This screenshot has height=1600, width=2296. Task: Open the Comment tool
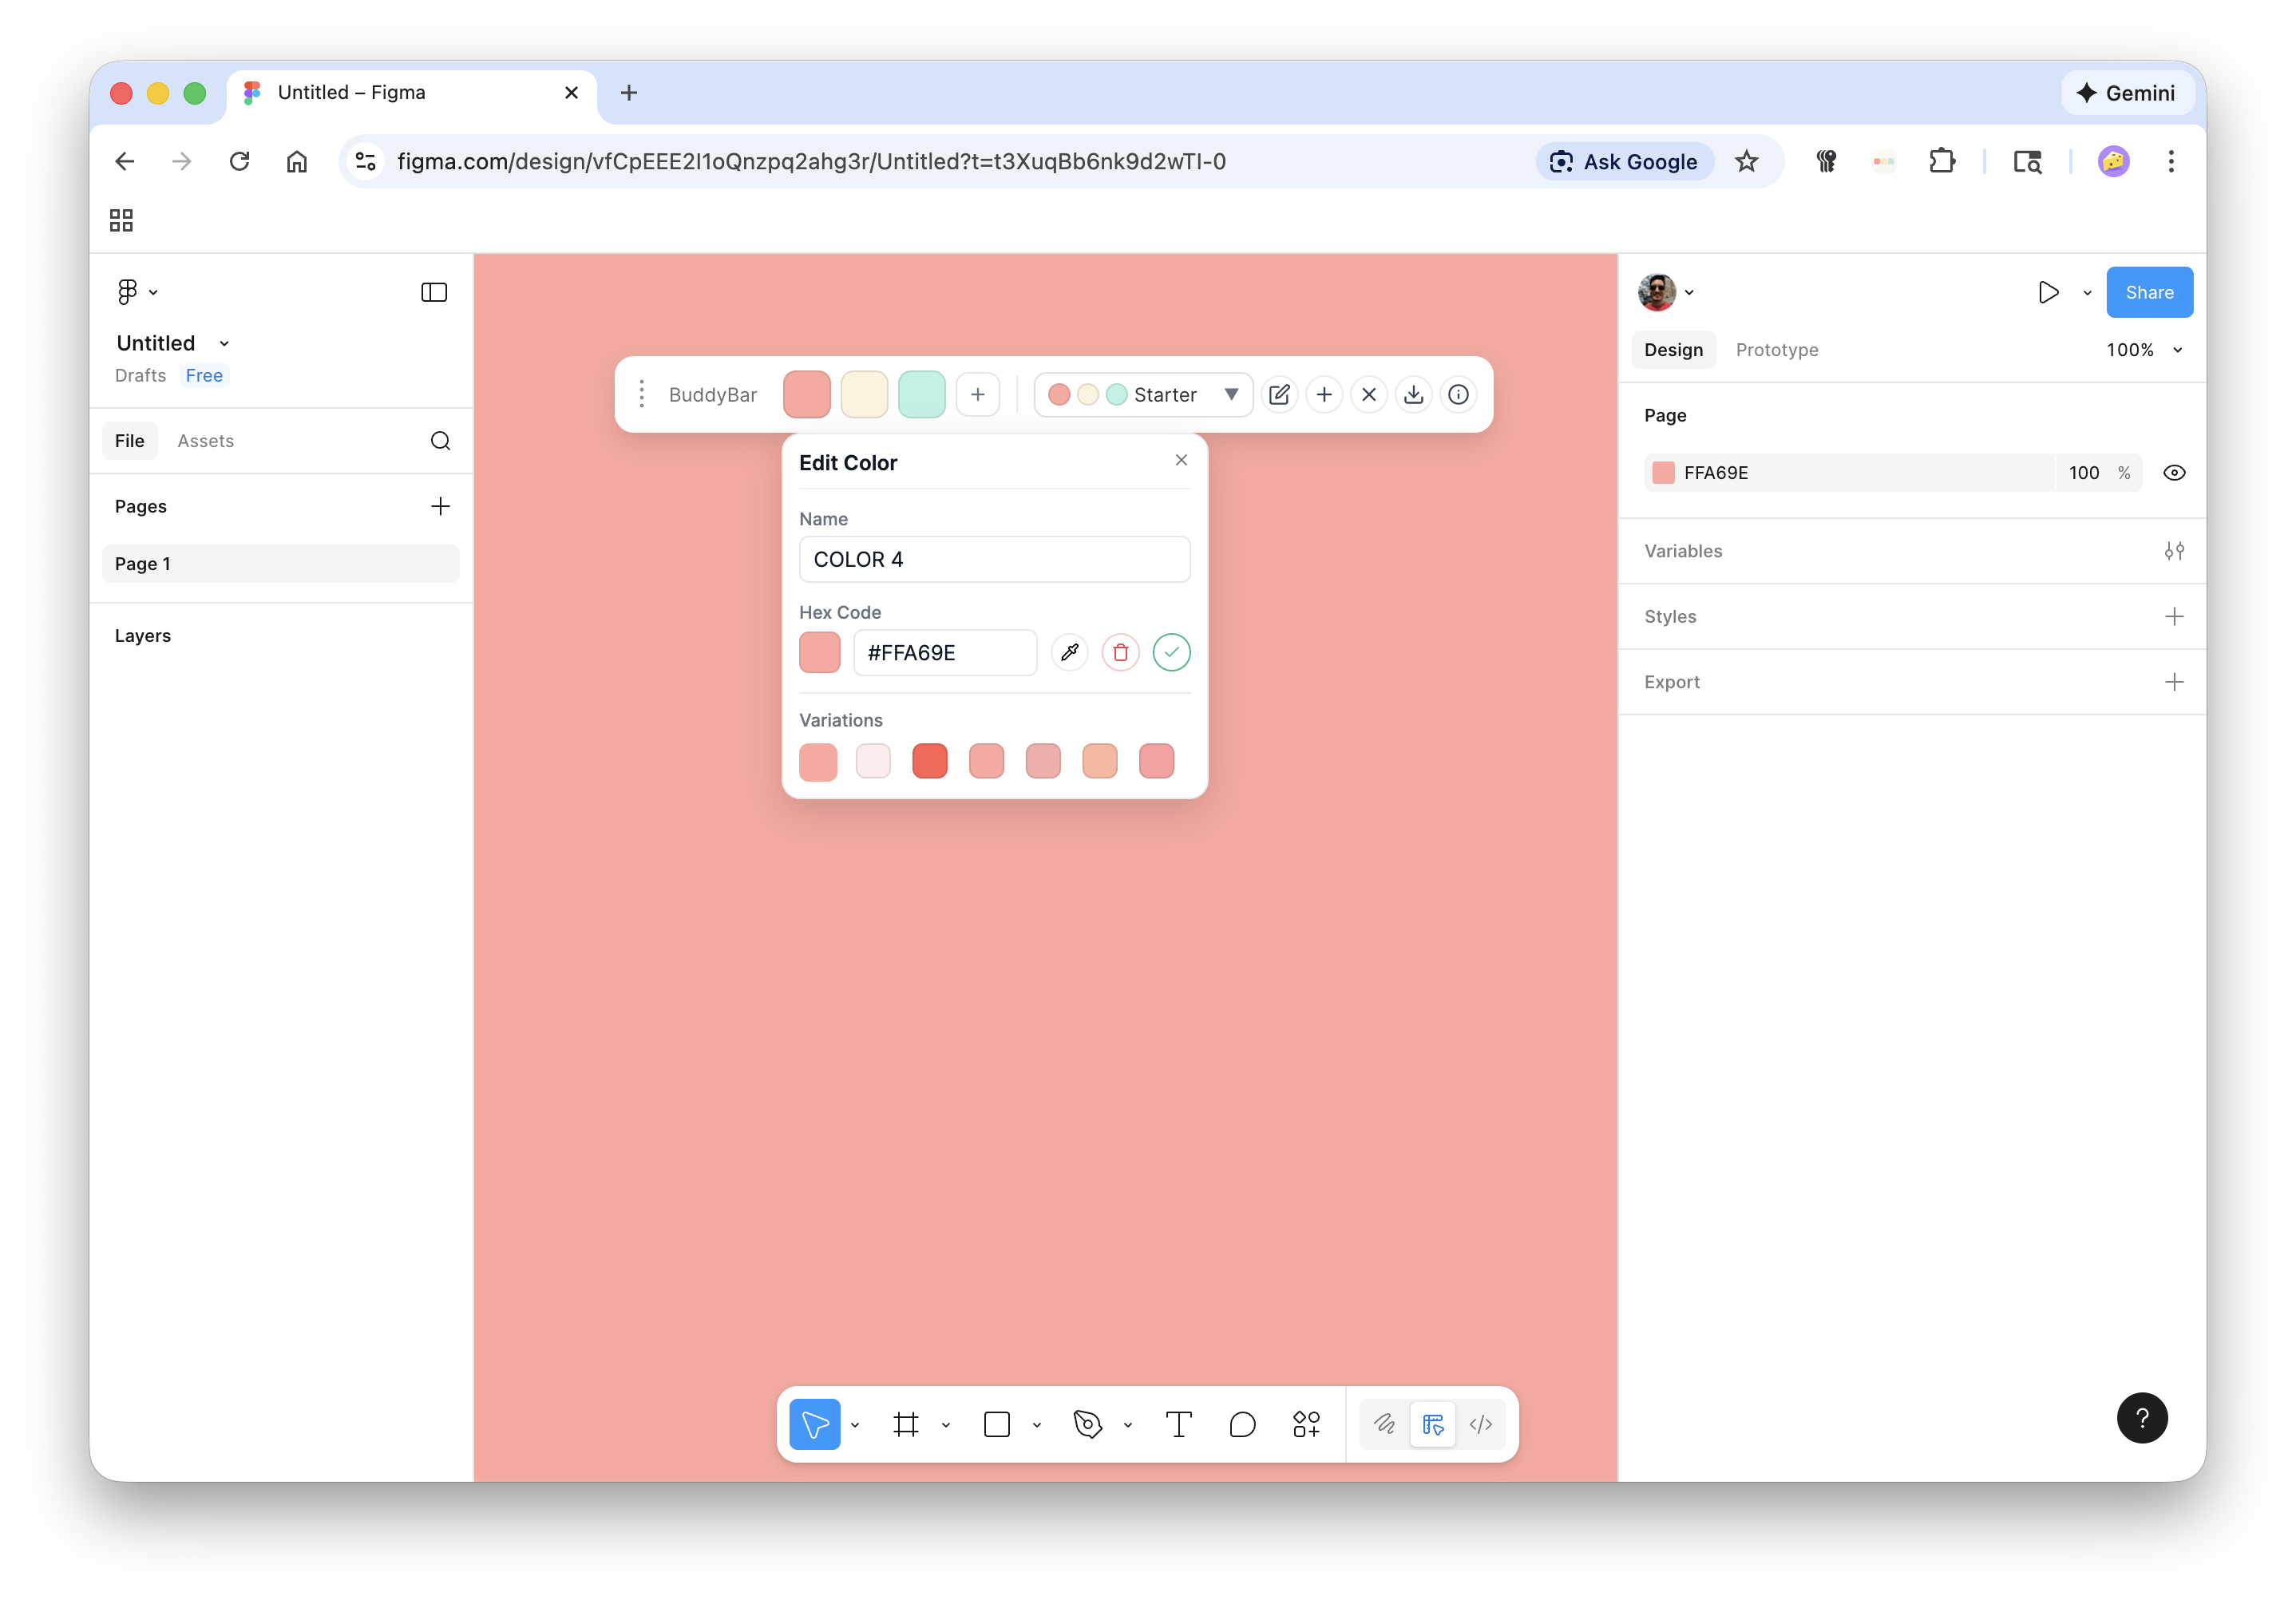(1242, 1424)
